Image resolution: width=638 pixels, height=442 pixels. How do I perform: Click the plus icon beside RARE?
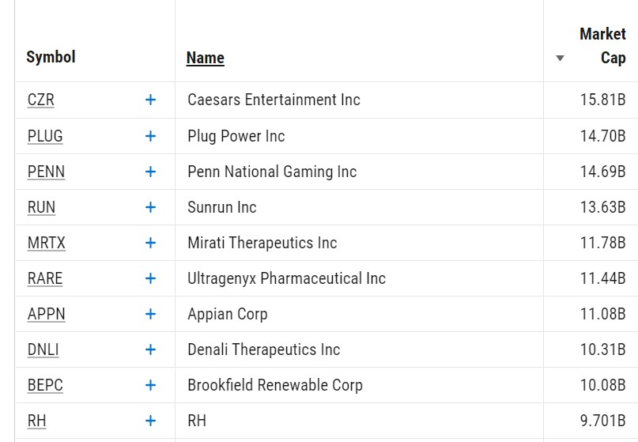pyautogui.click(x=150, y=278)
